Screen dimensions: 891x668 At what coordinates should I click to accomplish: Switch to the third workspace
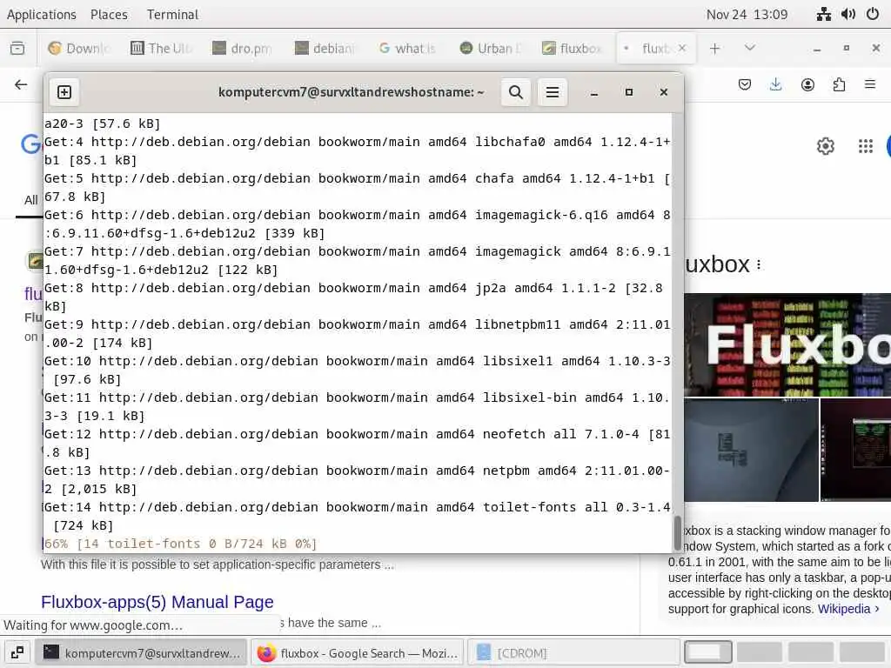811,652
